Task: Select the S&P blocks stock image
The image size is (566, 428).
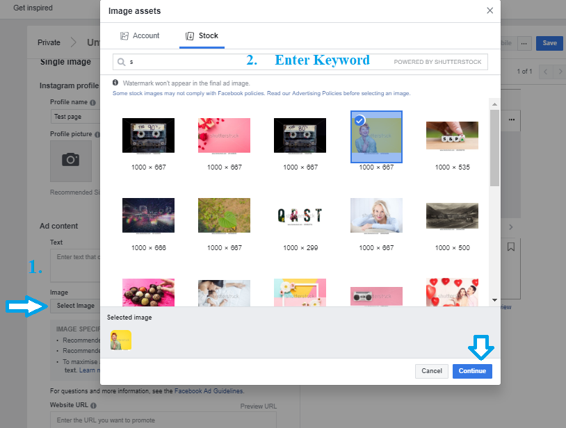Action: (x=452, y=135)
